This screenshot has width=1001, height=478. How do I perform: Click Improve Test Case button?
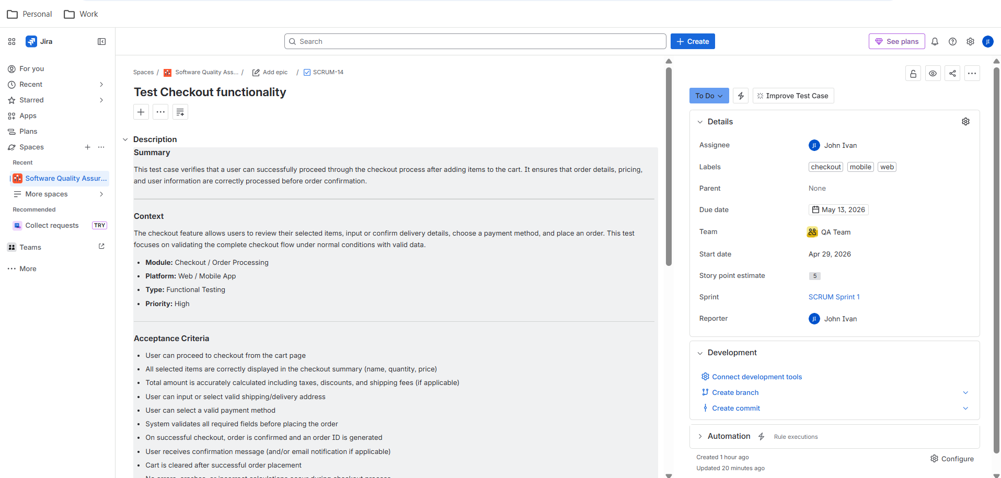[x=793, y=96]
